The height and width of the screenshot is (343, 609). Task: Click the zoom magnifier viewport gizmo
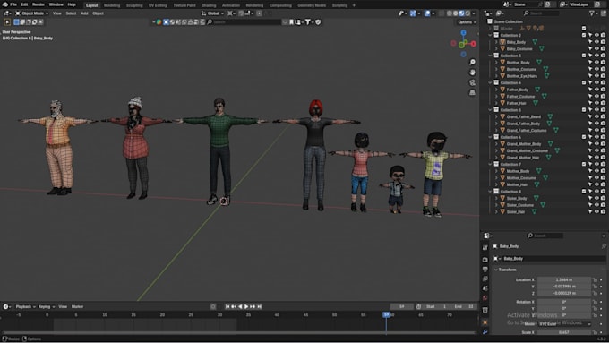click(x=472, y=62)
